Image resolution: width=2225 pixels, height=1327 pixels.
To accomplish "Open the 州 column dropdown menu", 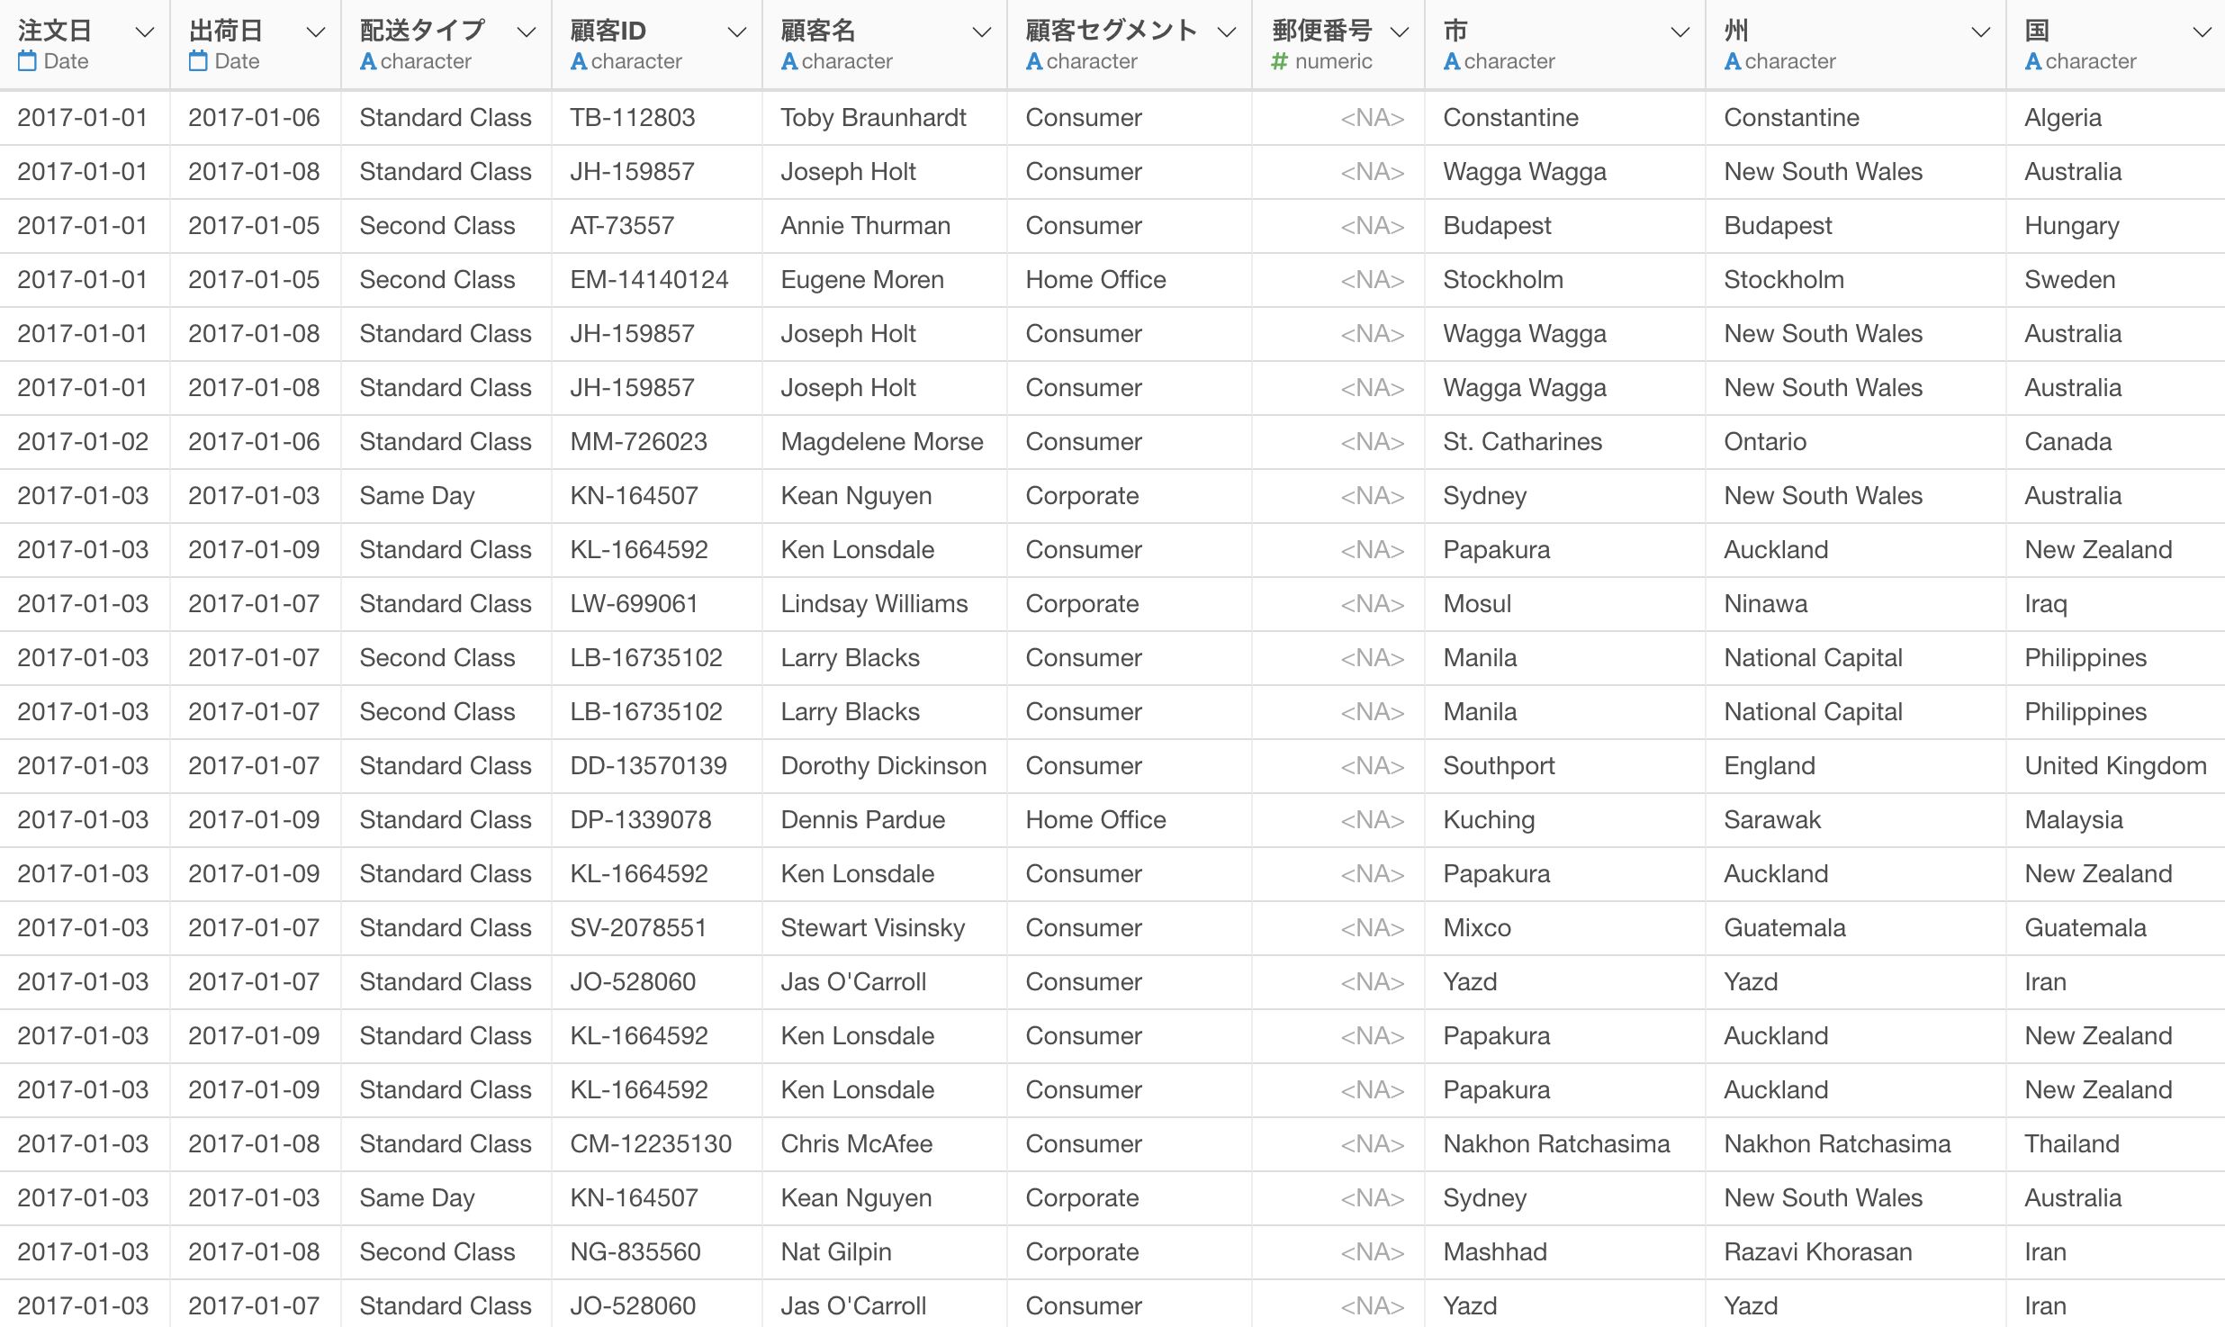I will pos(1980,32).
